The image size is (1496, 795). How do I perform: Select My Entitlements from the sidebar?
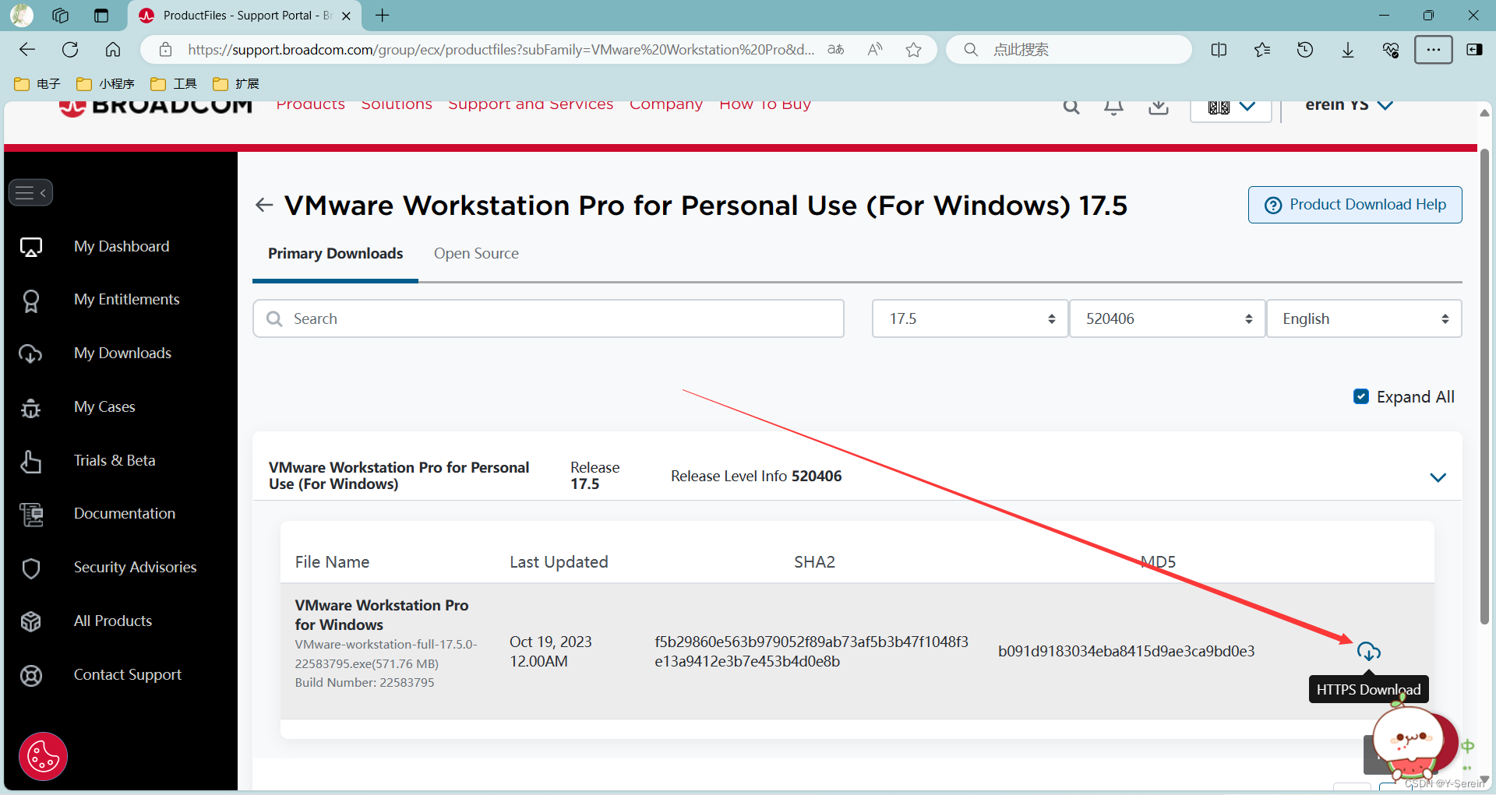127,299
